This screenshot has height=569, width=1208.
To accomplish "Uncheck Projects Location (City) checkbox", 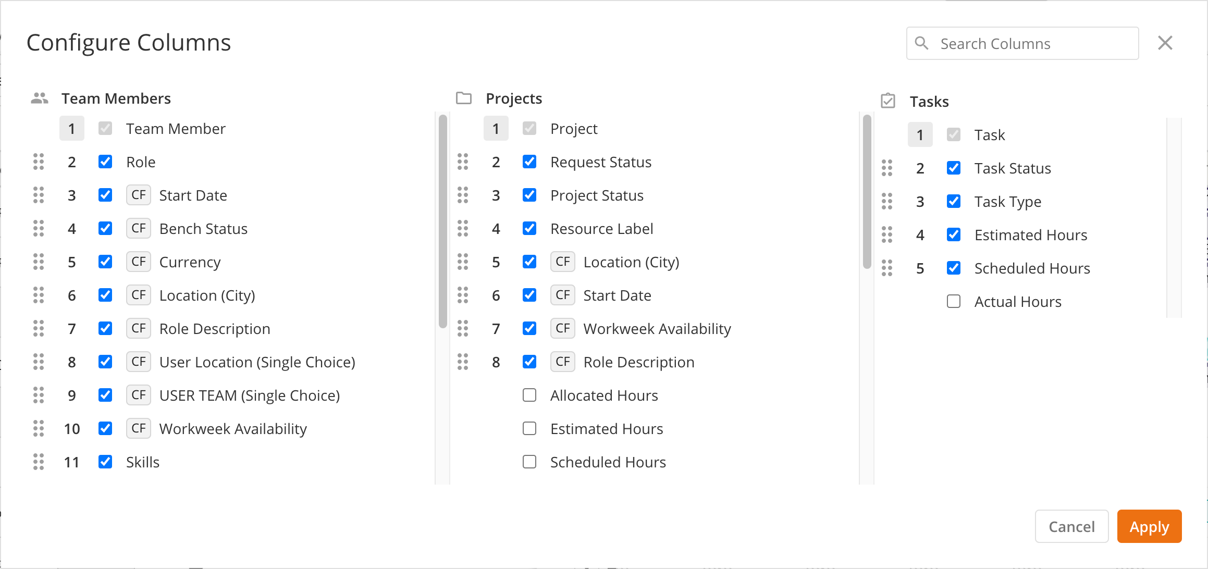I will [529, 262].
